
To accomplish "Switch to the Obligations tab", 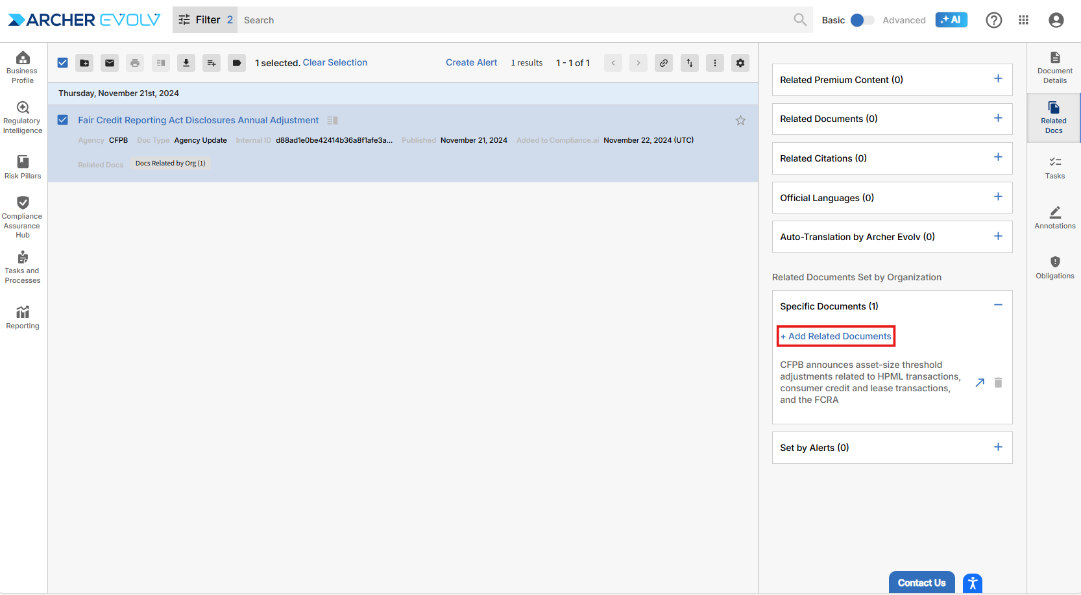I will point(1054,267).
